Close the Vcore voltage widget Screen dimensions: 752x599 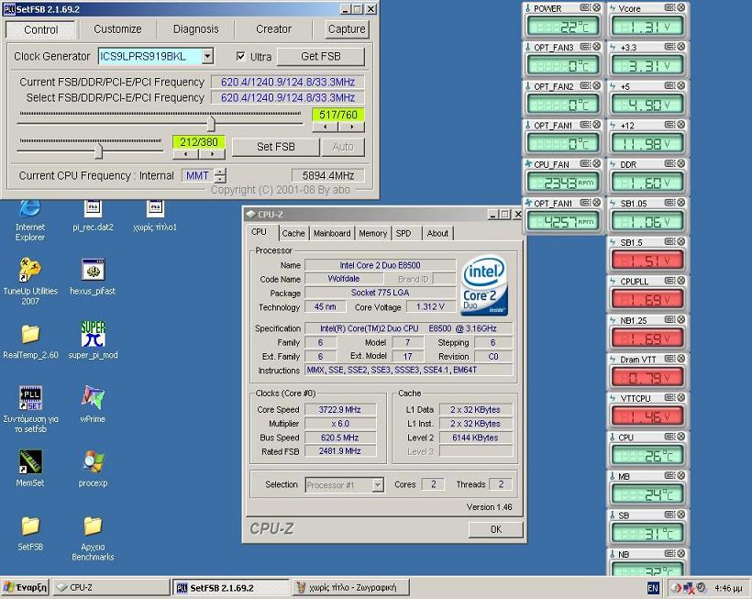pyautogui.click(x=681, y=7)
